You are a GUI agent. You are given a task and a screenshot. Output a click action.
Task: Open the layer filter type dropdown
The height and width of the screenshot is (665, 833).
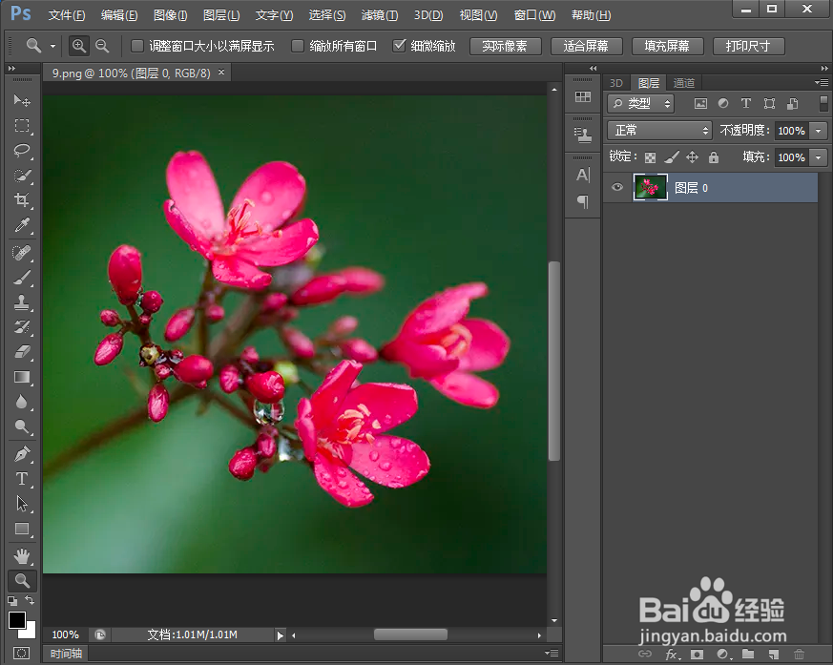[640, 104]
